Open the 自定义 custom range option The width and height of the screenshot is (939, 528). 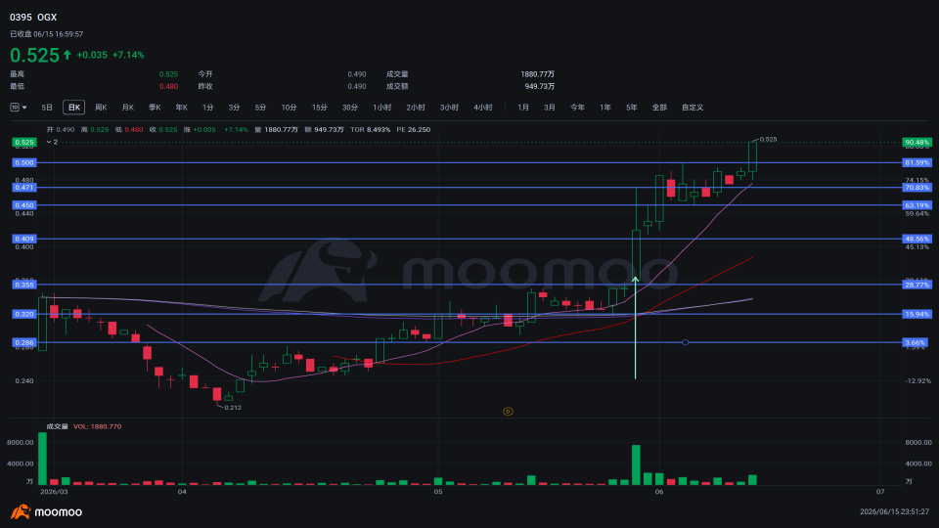(x=693, y=108)
